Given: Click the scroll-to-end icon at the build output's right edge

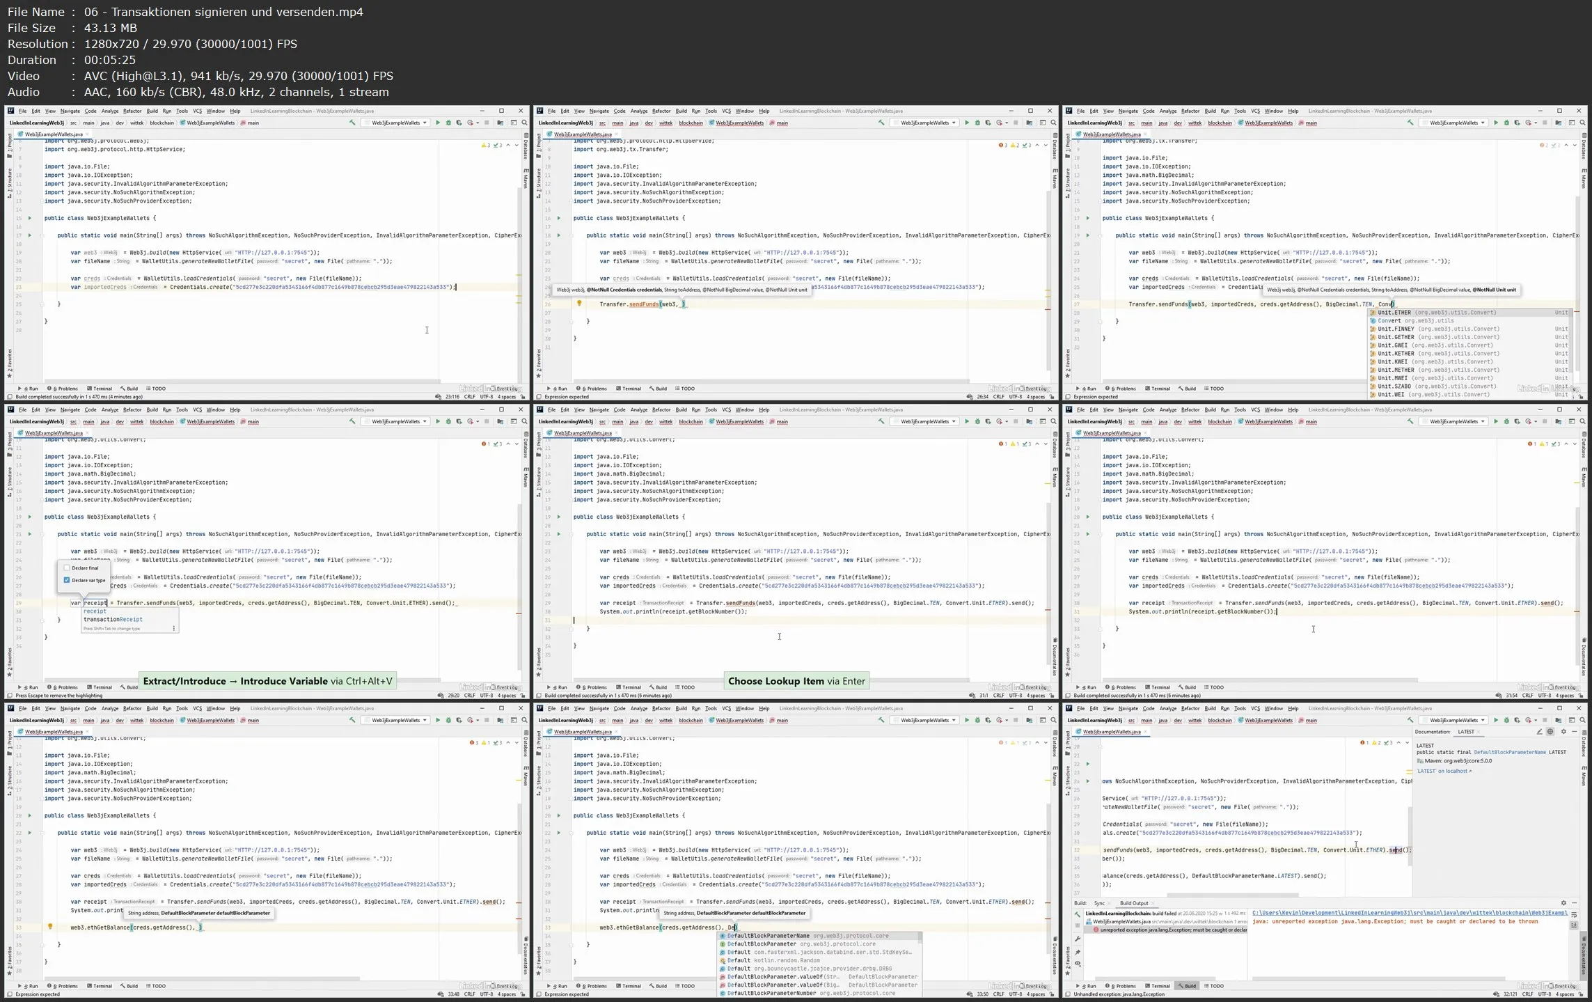Looking at the screenshot, I should 1574,925.
